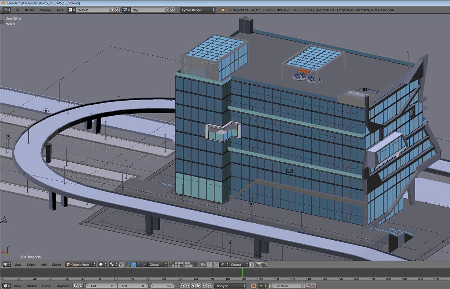Screen dimensions: 450x289
Task: Open the Global transform orientation dropdown
Action: (x=158, y=264)
